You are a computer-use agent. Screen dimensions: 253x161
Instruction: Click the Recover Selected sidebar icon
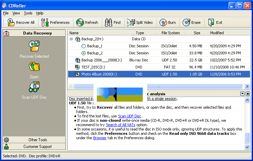tap(34, 46)
